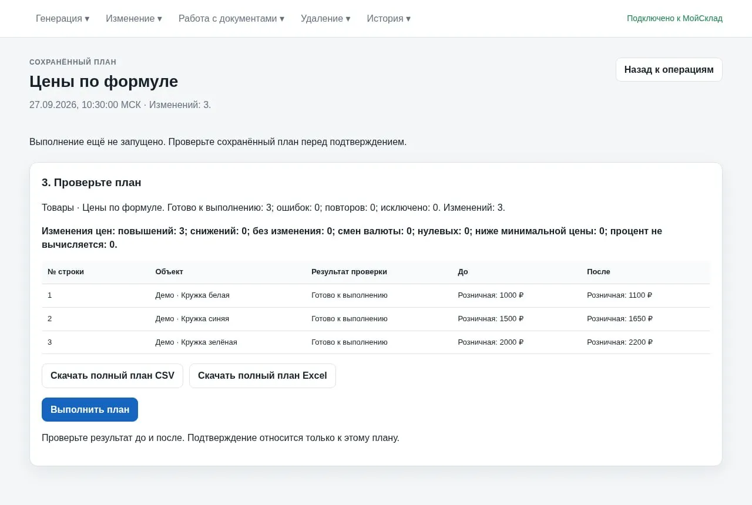
Task: Click price Розничная: 1650 ₽
Action: (620, 319)
